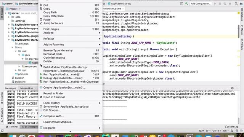Expand the .idea folder in project tree
This screenshot has width=244, height=137.
tap(9, 17)
